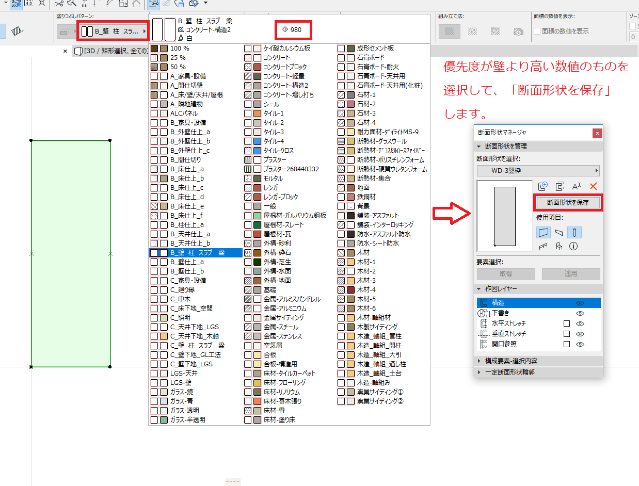Image resolution: width=639 pixels, height=486 pixels.
Task: Click the duplicate profile icon
Action: (x=560, y=187)
